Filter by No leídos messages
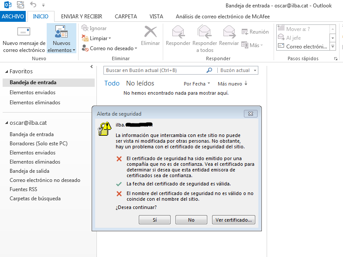This screenshot has height=257, width=343. [140, 83]
